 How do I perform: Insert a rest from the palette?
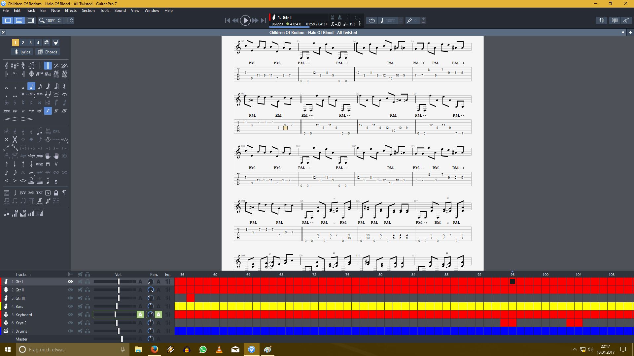pyautogui.click(x=64, y=87)
